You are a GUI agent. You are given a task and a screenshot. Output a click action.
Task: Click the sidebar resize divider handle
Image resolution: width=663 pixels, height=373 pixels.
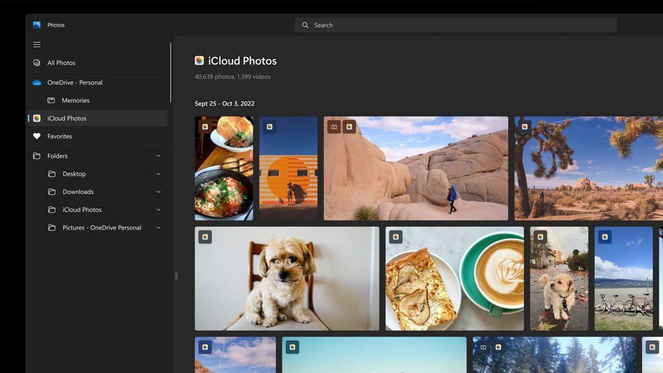[x=176, y=276]
